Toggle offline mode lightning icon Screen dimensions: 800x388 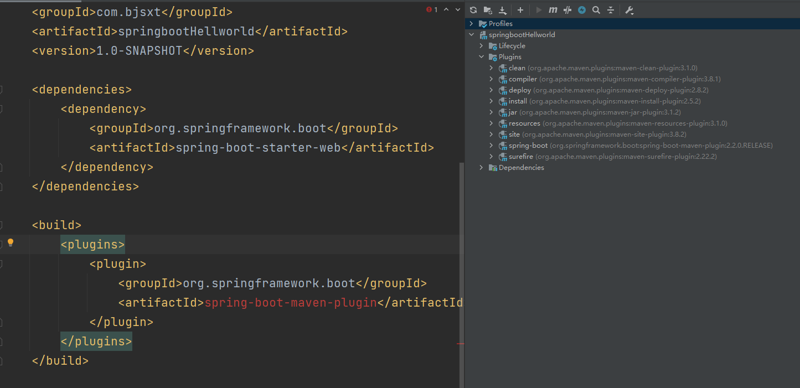pyautogui.click(x=582, y=10)
